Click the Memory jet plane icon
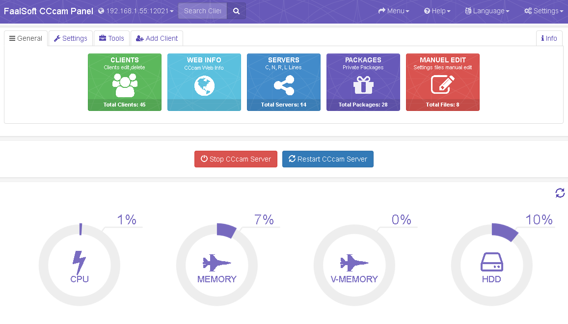Image resolution: width=568 pixels, height=324 pixels. (x=216, y=263)
